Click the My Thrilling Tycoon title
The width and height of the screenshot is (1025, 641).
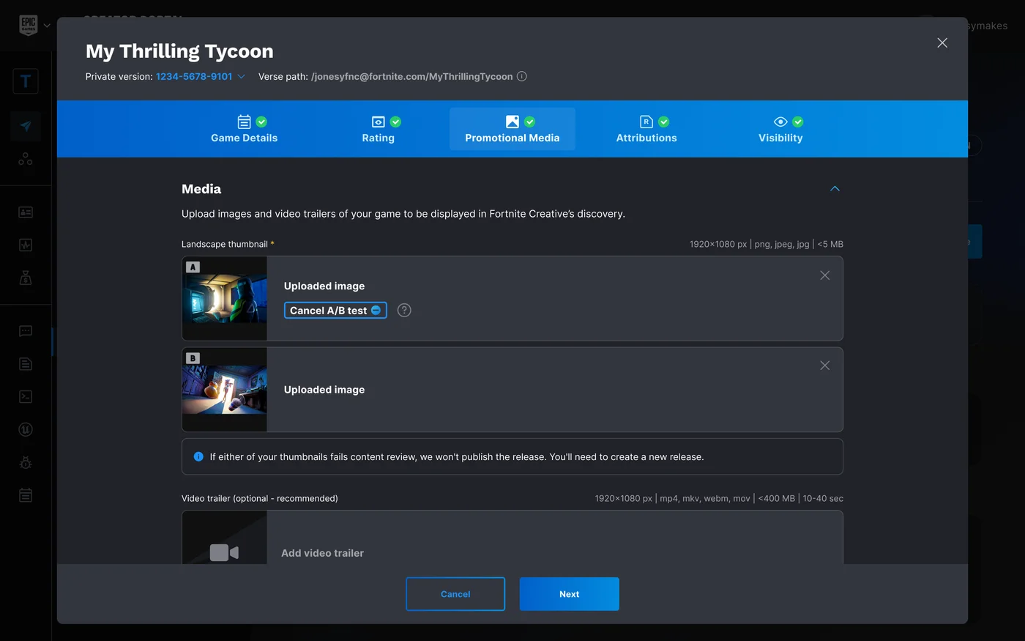click(179, 51)
